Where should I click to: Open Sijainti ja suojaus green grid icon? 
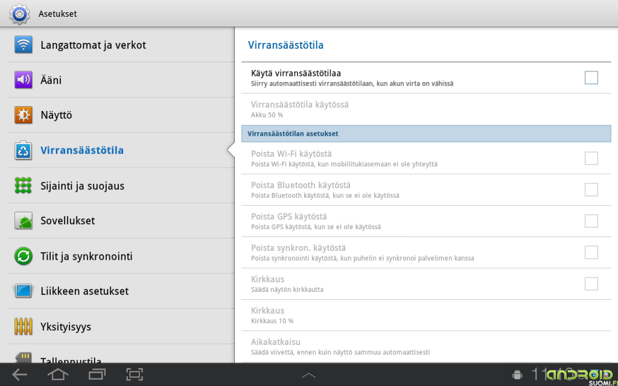click(x=24, y=186)
